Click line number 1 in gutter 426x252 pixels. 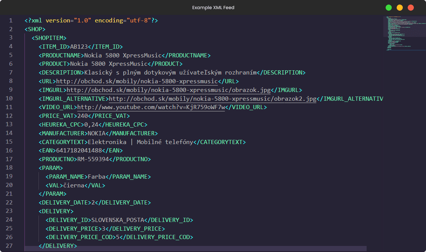point(11,21)
